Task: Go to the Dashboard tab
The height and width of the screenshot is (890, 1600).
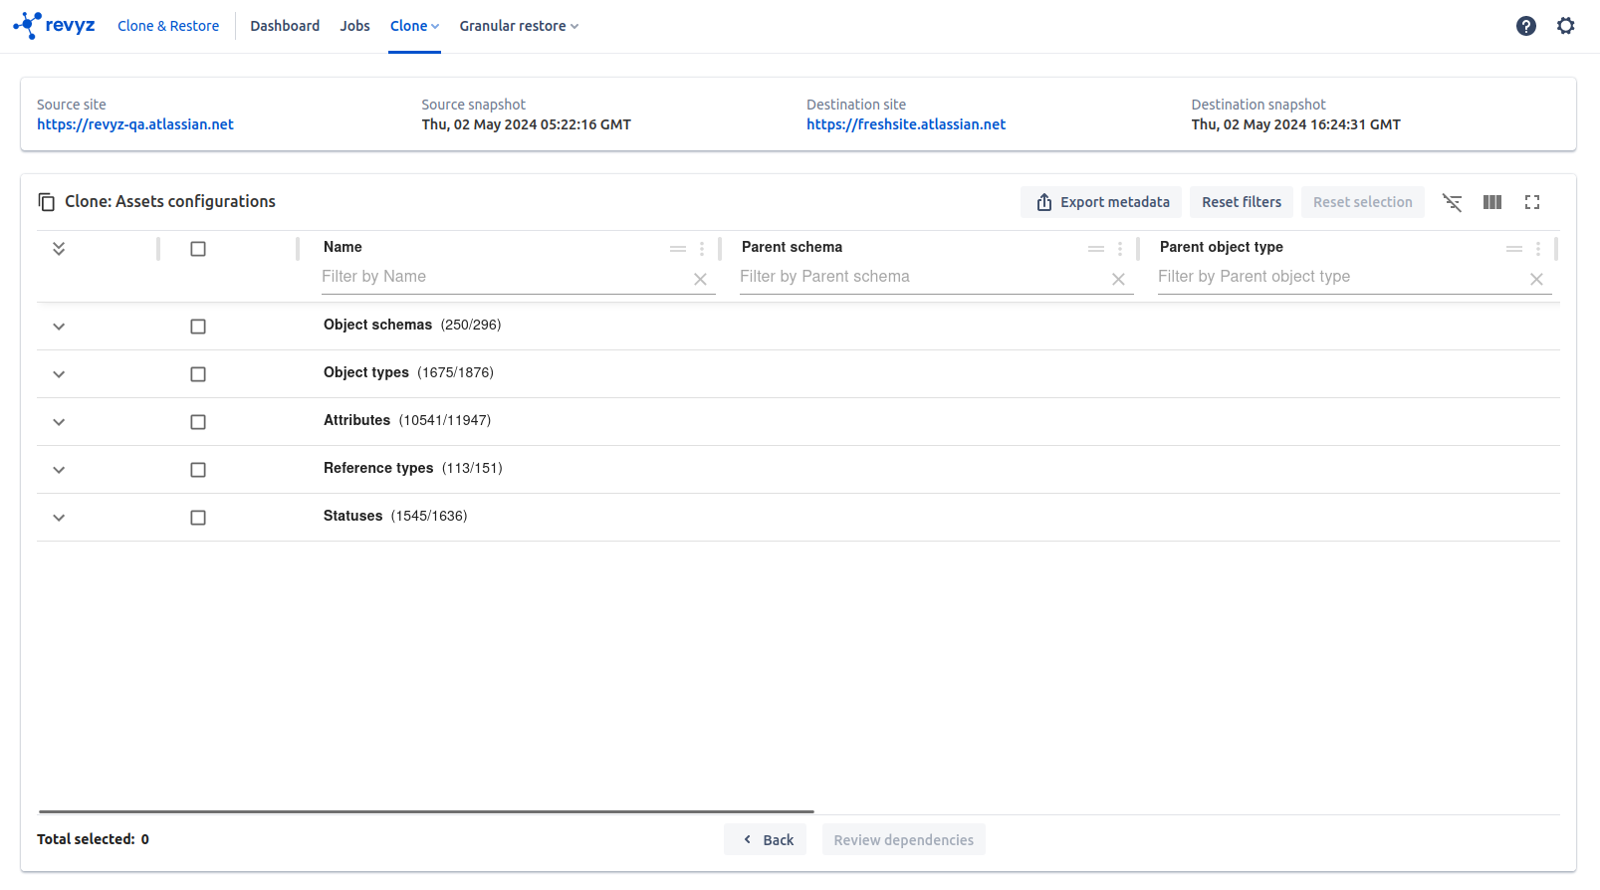Action: coord(285,26)
